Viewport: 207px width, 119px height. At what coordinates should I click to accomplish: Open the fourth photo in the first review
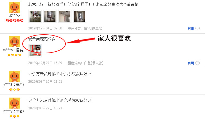coord(80,16)
